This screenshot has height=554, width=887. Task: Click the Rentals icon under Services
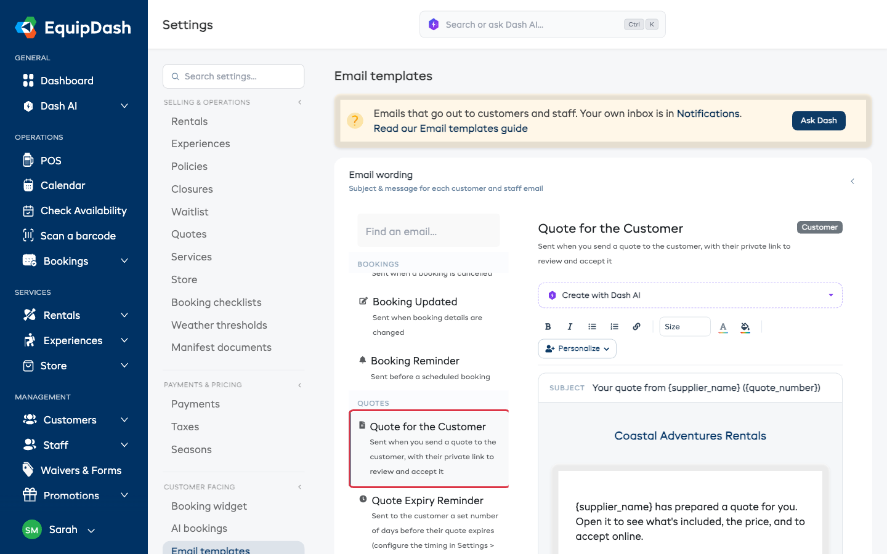(29, 315)
